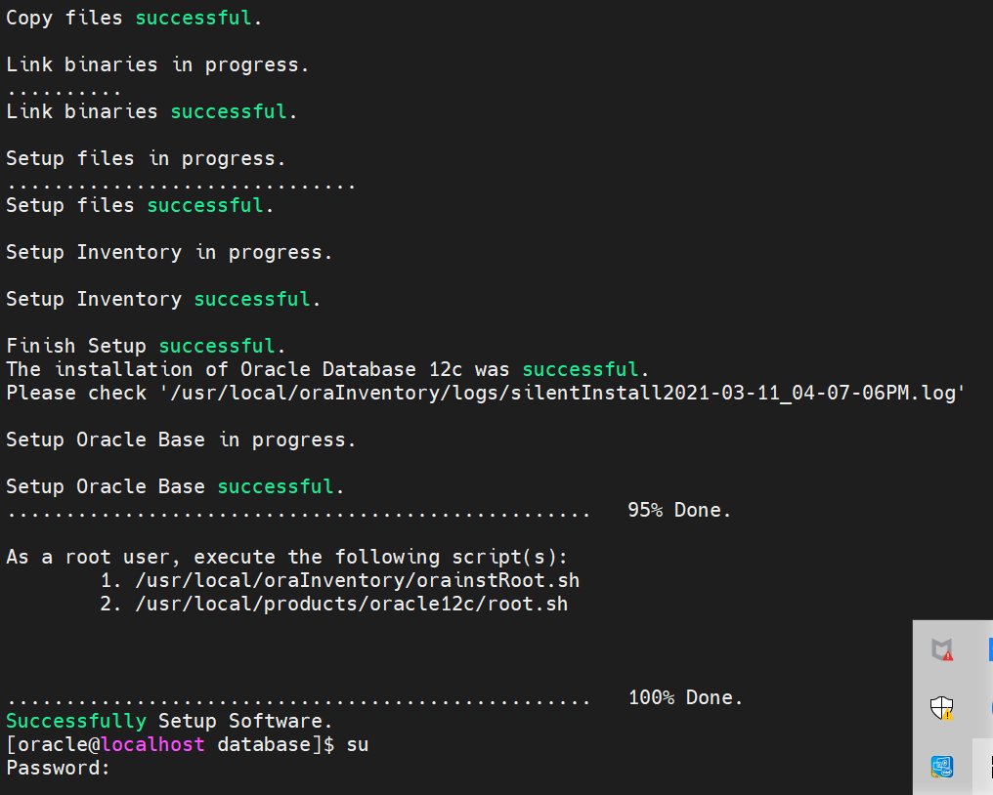Click the 'Successfully Setup Software.' line

tap(169, 721)
